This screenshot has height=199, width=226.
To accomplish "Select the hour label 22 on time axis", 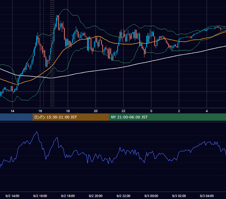I will (123, 111).
